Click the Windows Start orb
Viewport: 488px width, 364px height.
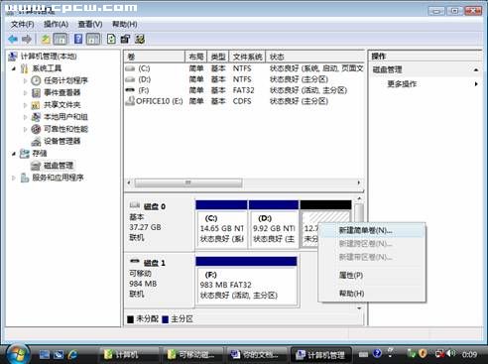click(19, 354)
